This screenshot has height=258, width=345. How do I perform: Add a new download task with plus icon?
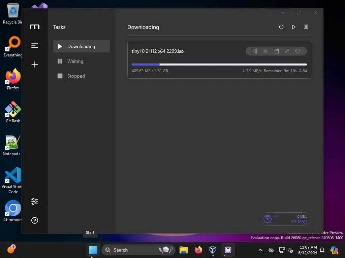click(x=35, y=64)
